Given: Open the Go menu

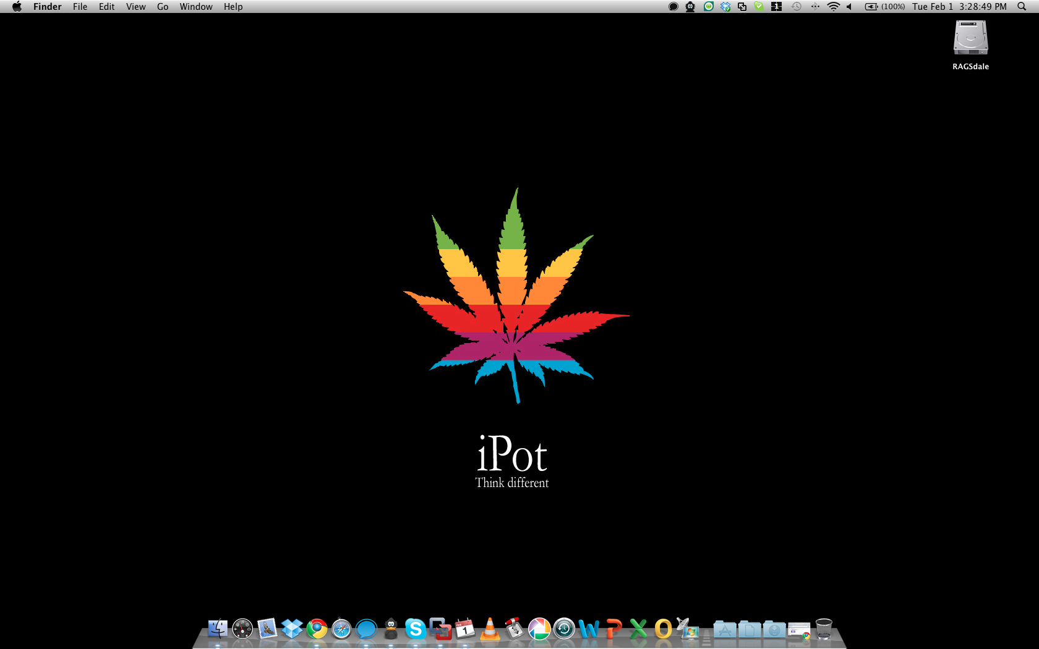Looking at the screenshot, I should tap(163, 6).
